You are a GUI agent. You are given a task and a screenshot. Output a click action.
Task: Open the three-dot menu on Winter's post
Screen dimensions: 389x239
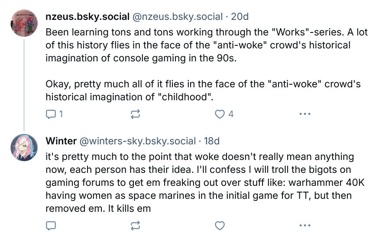[x=305, y=226]
